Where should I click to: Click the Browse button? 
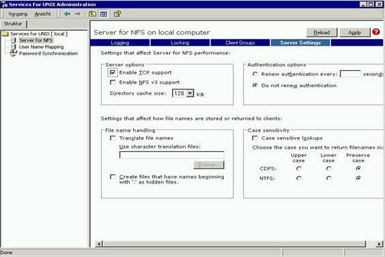209,165
